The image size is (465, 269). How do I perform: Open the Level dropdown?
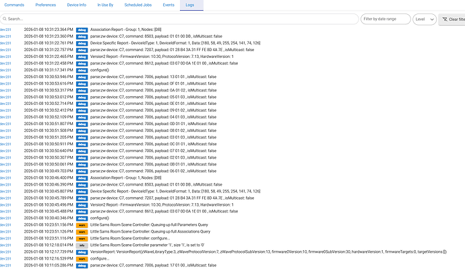pyautogui.click(x=423, y=20)
